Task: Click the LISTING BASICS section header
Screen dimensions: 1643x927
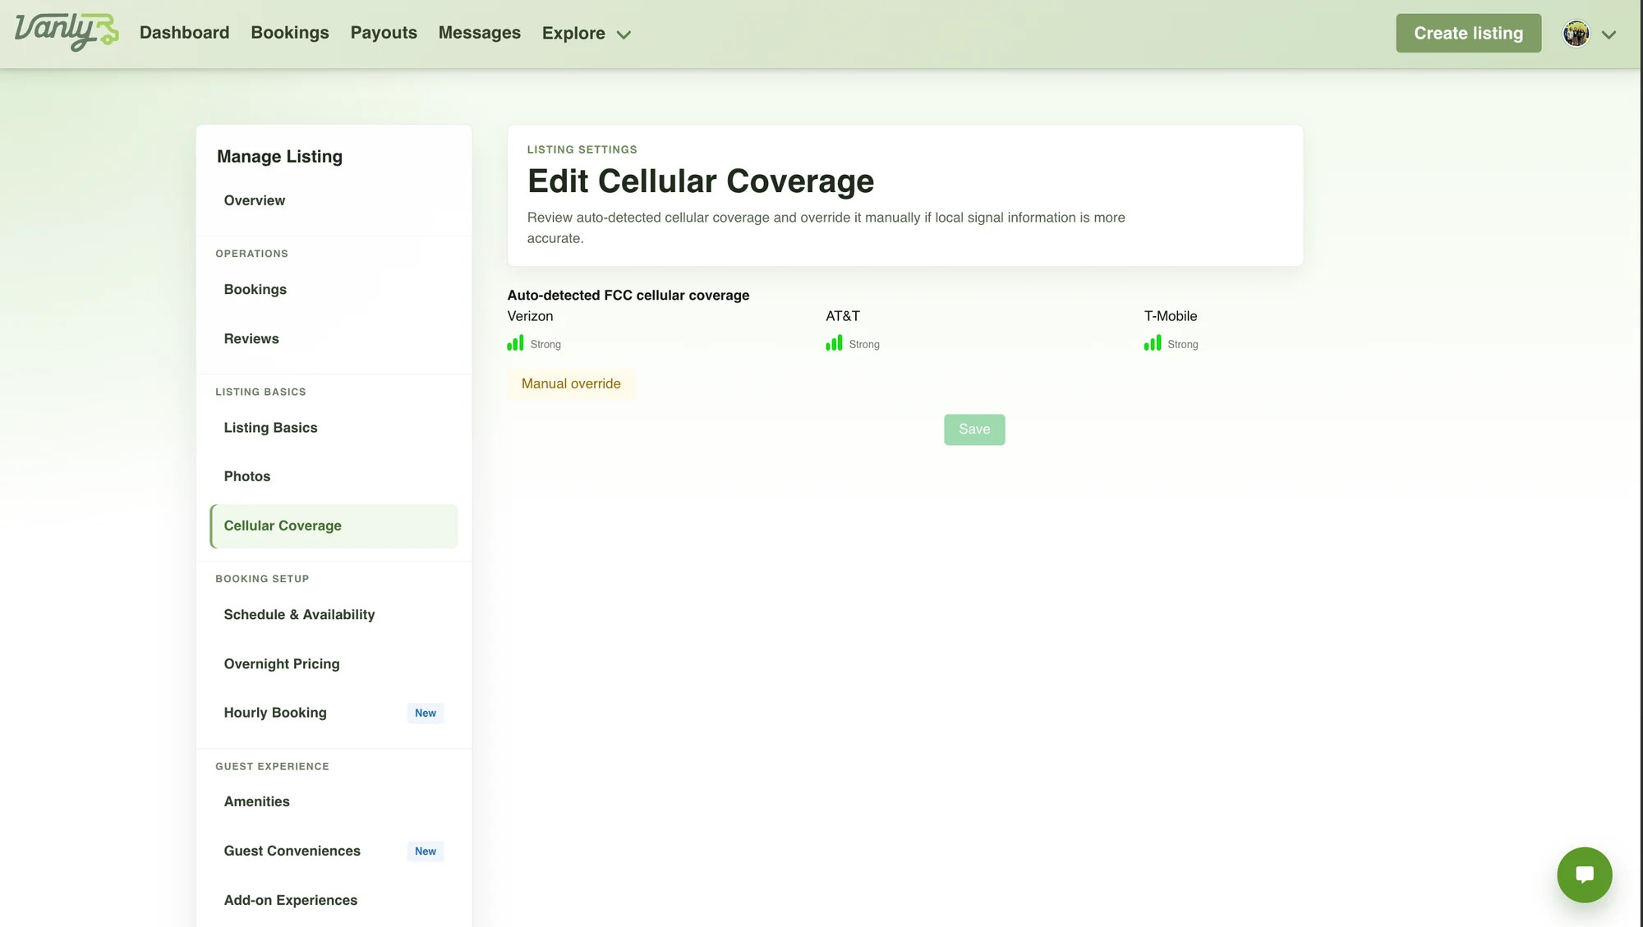Action: (x=260, y=392)
